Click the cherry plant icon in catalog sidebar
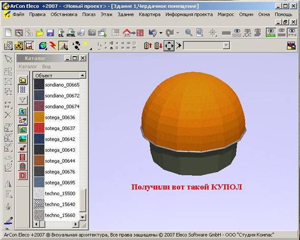 point(22,148)
